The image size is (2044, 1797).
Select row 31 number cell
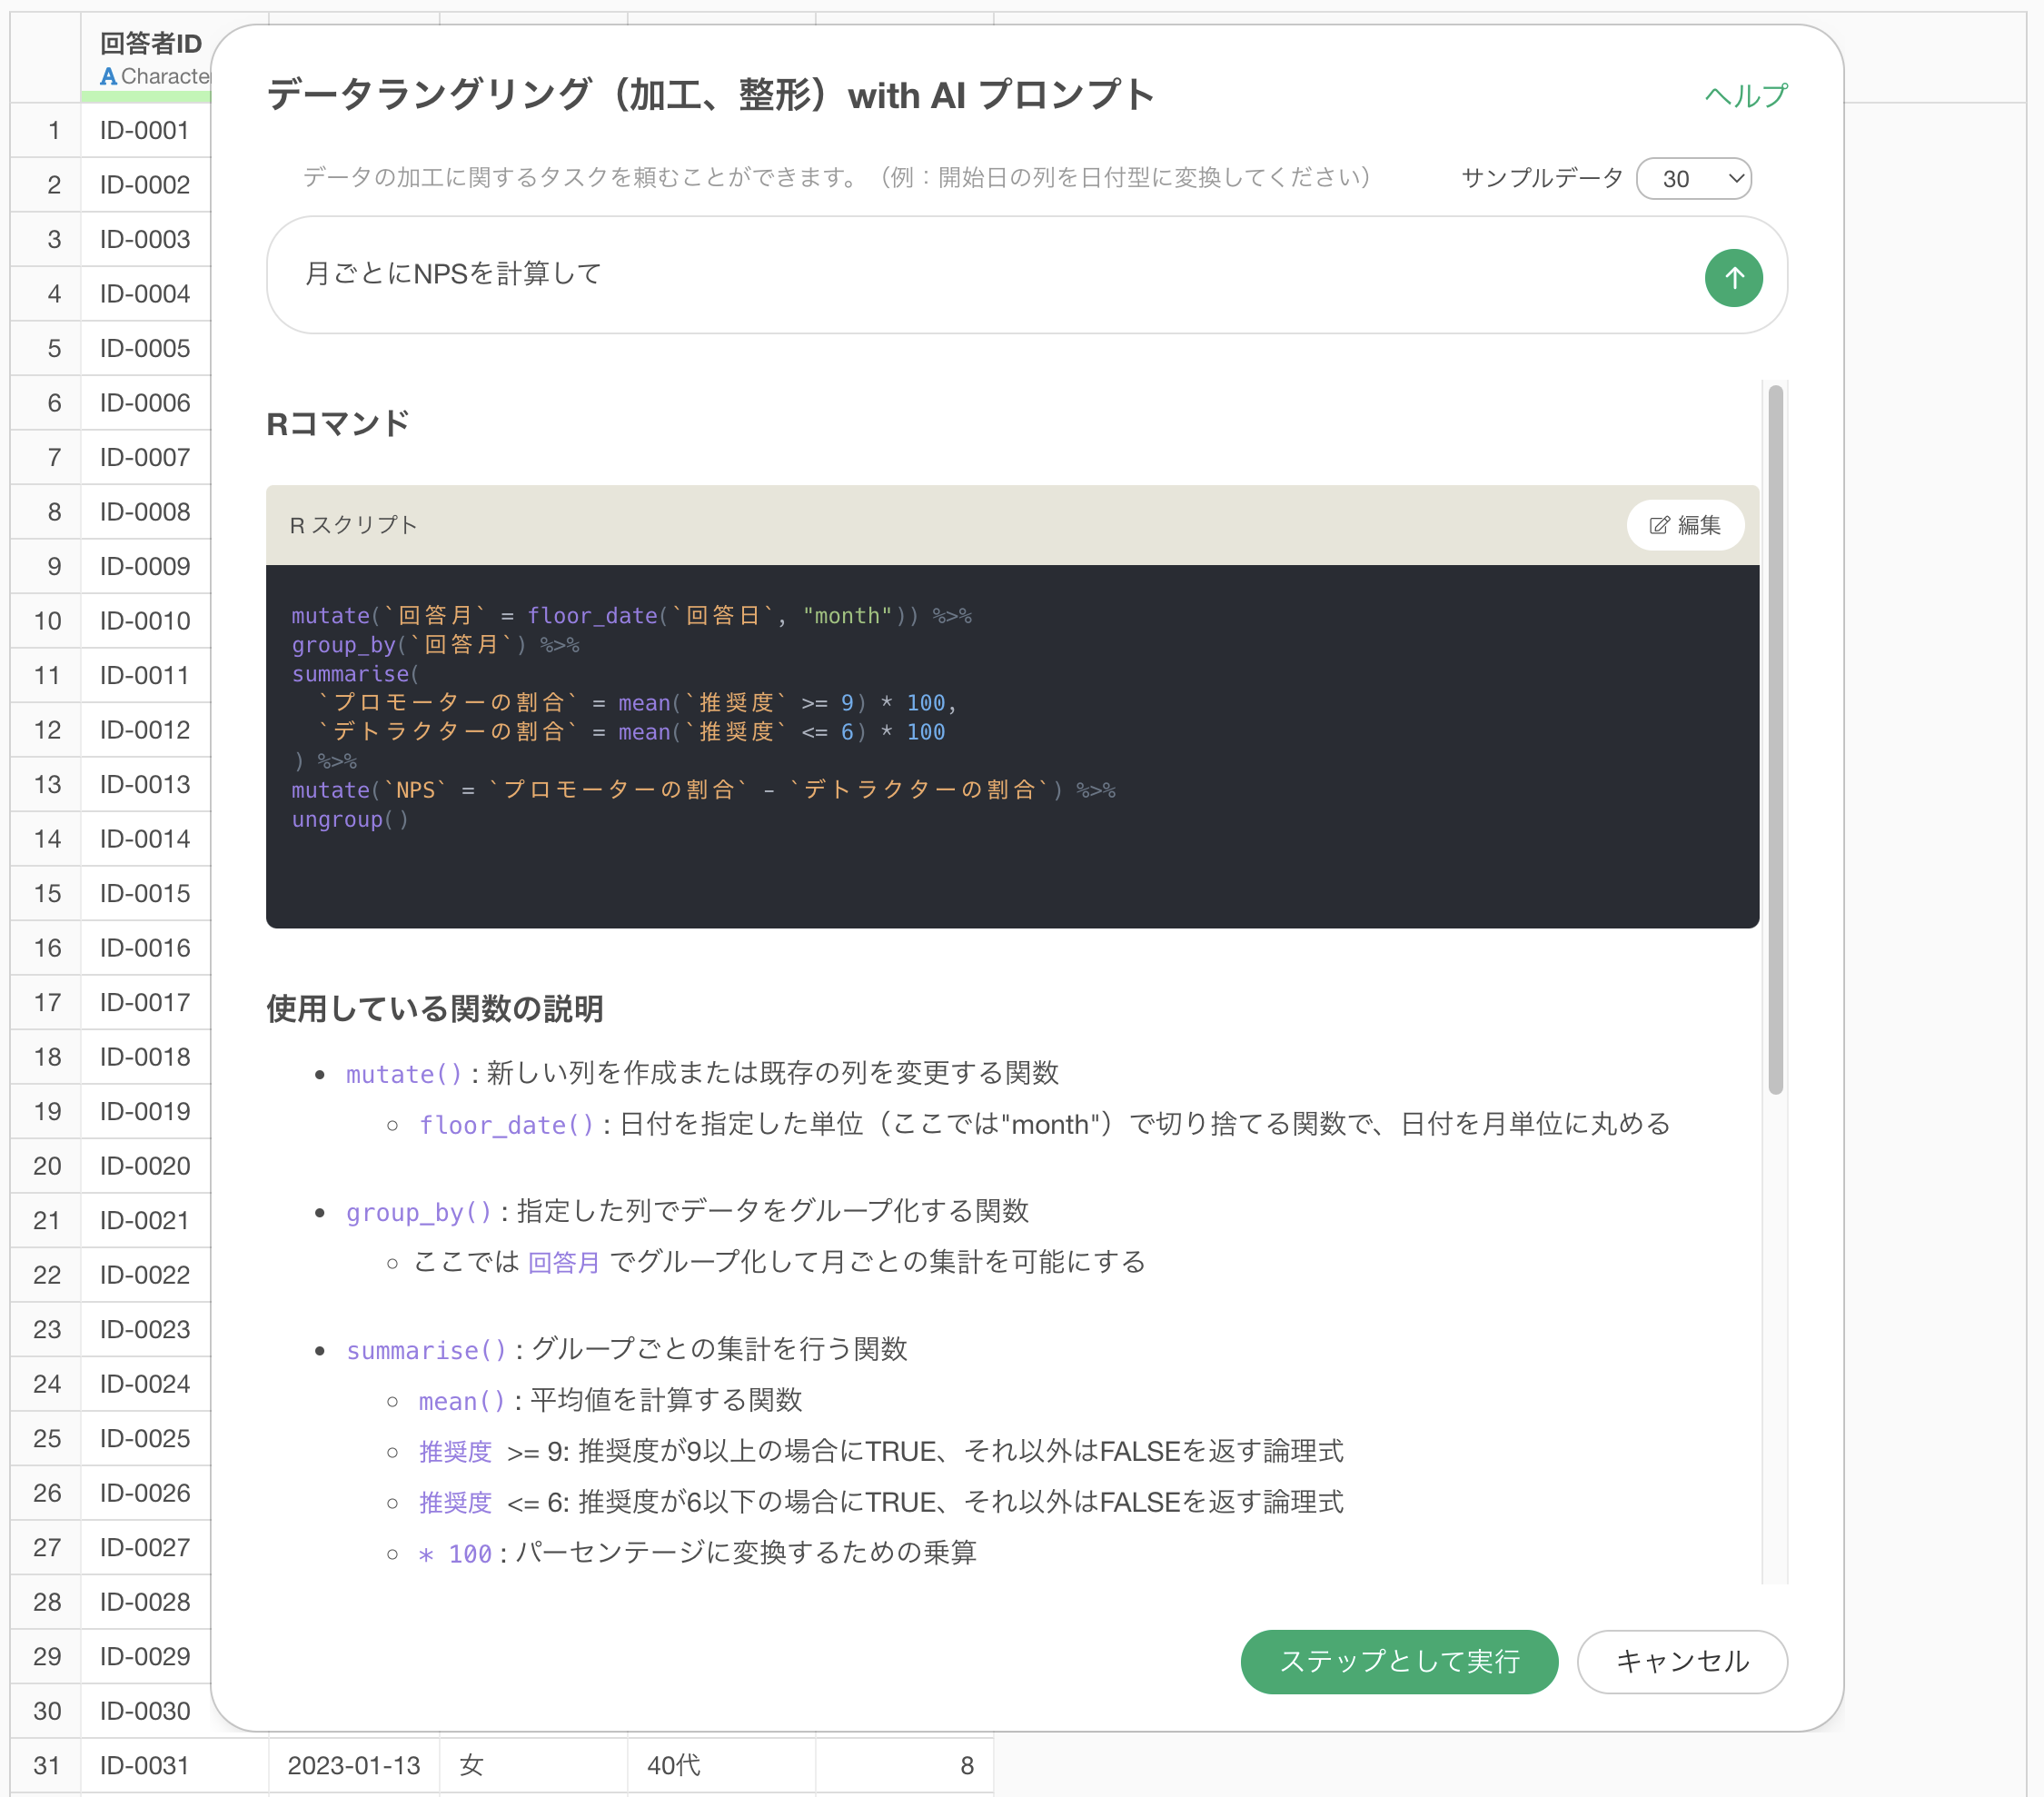[46, 1765]
